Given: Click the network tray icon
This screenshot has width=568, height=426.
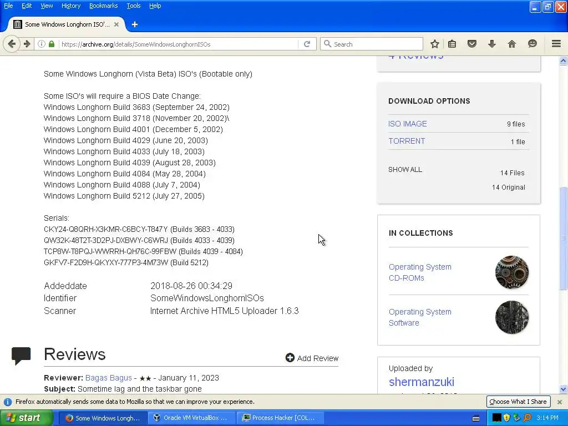Looking at the screenshot, I should [x=516, y=418].
